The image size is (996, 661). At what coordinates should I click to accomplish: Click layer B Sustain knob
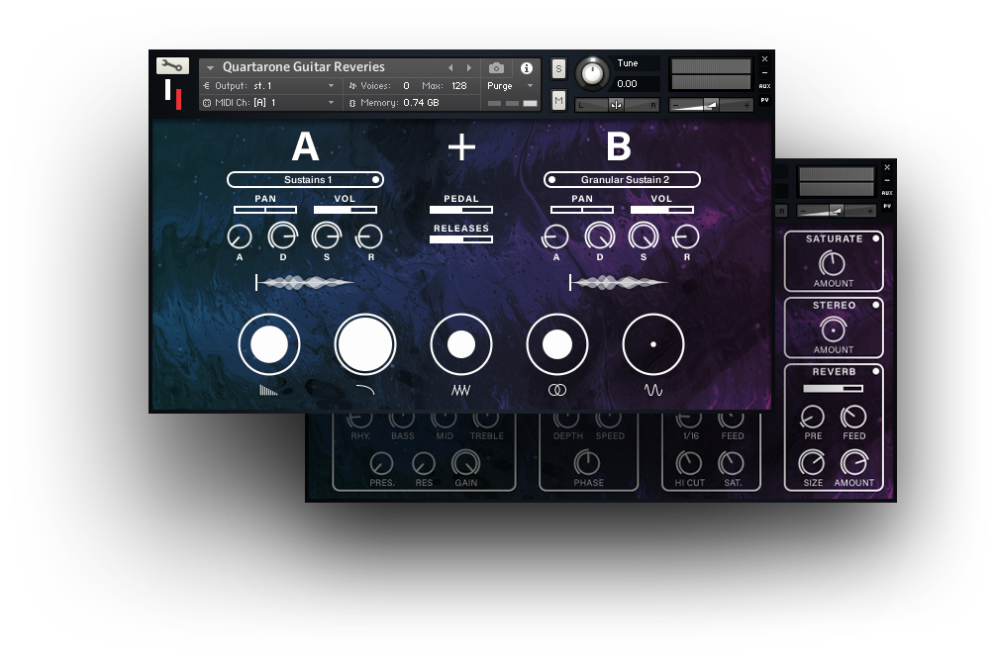coord(644,236)
